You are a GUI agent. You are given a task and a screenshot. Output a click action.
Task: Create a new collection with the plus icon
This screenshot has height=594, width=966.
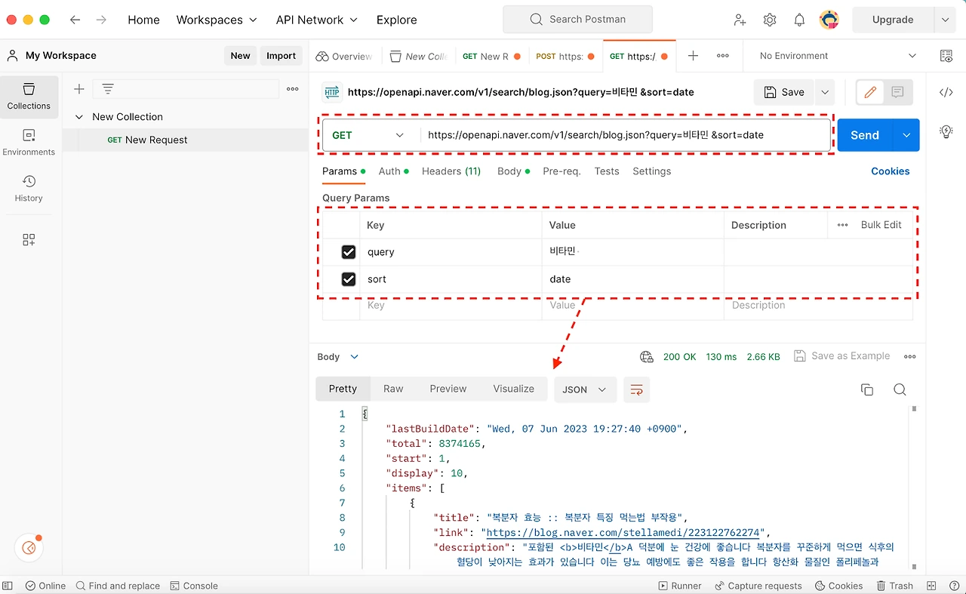(78, 89)
